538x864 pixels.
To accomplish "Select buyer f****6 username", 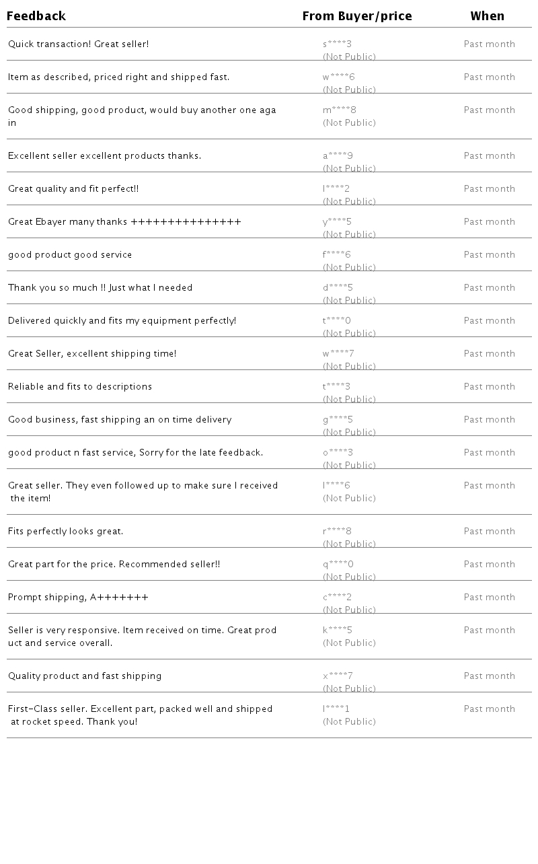I will click(x=336, y=255).
